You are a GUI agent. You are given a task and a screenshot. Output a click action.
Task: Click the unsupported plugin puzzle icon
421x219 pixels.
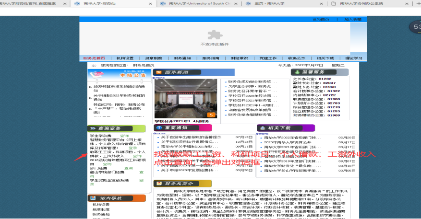pos(211,34)
